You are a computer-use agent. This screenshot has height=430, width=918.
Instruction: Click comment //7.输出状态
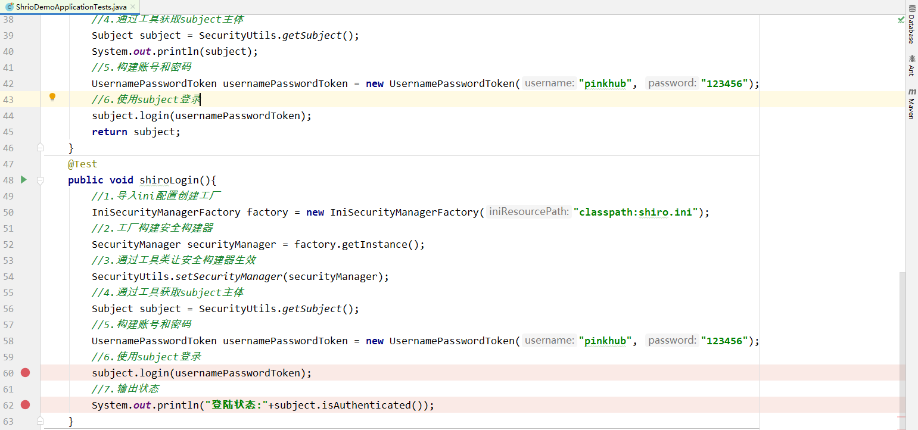pyautogui.click(x=126, y=388)
